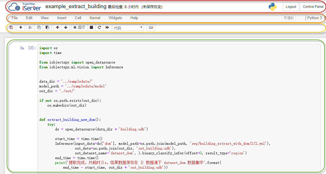Open the Widgets menu
This screenshot has width=326, height=174.
115,18
